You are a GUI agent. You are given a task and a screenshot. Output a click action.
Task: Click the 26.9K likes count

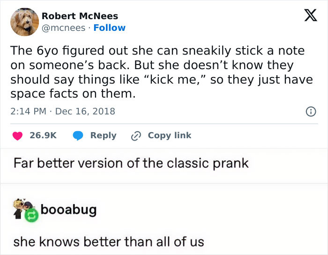pos(43,135)
